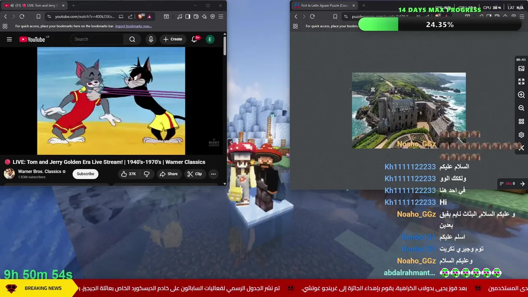Viewport: 528px width, 297px height.
Task: Open Brave VPN shield icon in YouTube window
Action: tap(212, 16)
